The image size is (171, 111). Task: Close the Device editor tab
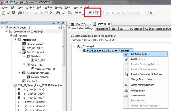[109, 24]
